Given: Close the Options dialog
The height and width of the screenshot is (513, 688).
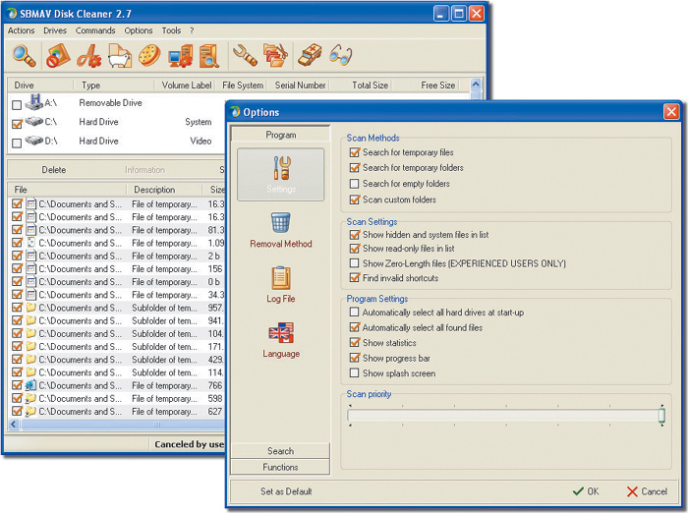Looking at the screenshot, I should pos(671,112).
